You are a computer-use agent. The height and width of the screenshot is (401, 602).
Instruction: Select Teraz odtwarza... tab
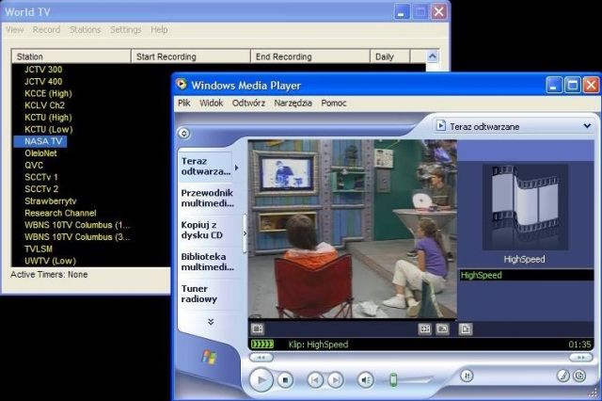[206, 166]
